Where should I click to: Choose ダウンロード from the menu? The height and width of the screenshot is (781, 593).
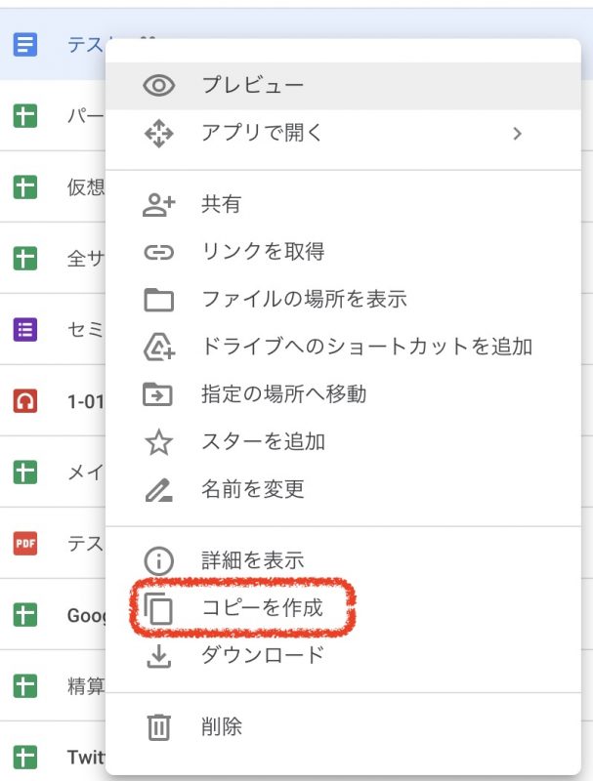point(262,656)
